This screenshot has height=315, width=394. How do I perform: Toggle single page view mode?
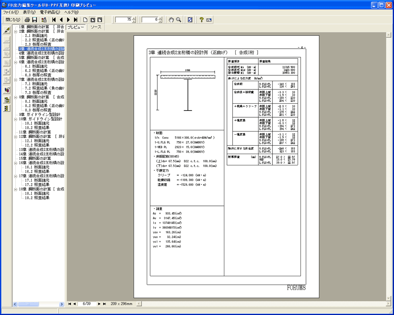click(x=85, y=20)
